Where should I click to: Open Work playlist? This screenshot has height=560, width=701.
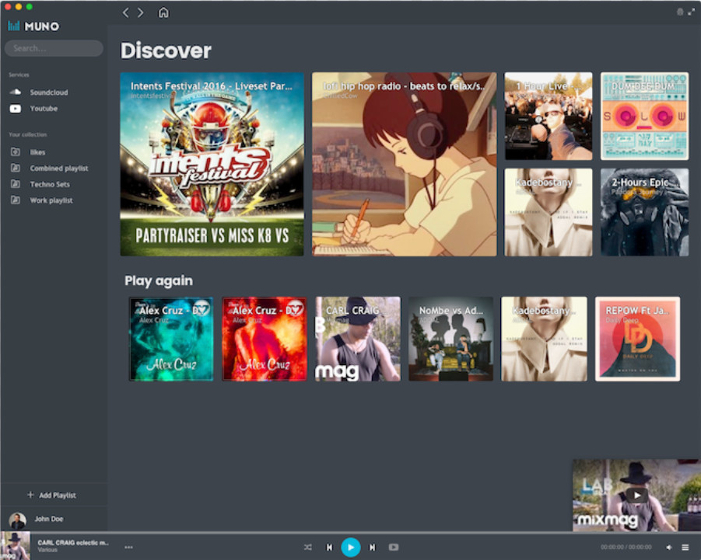(51, 200)
